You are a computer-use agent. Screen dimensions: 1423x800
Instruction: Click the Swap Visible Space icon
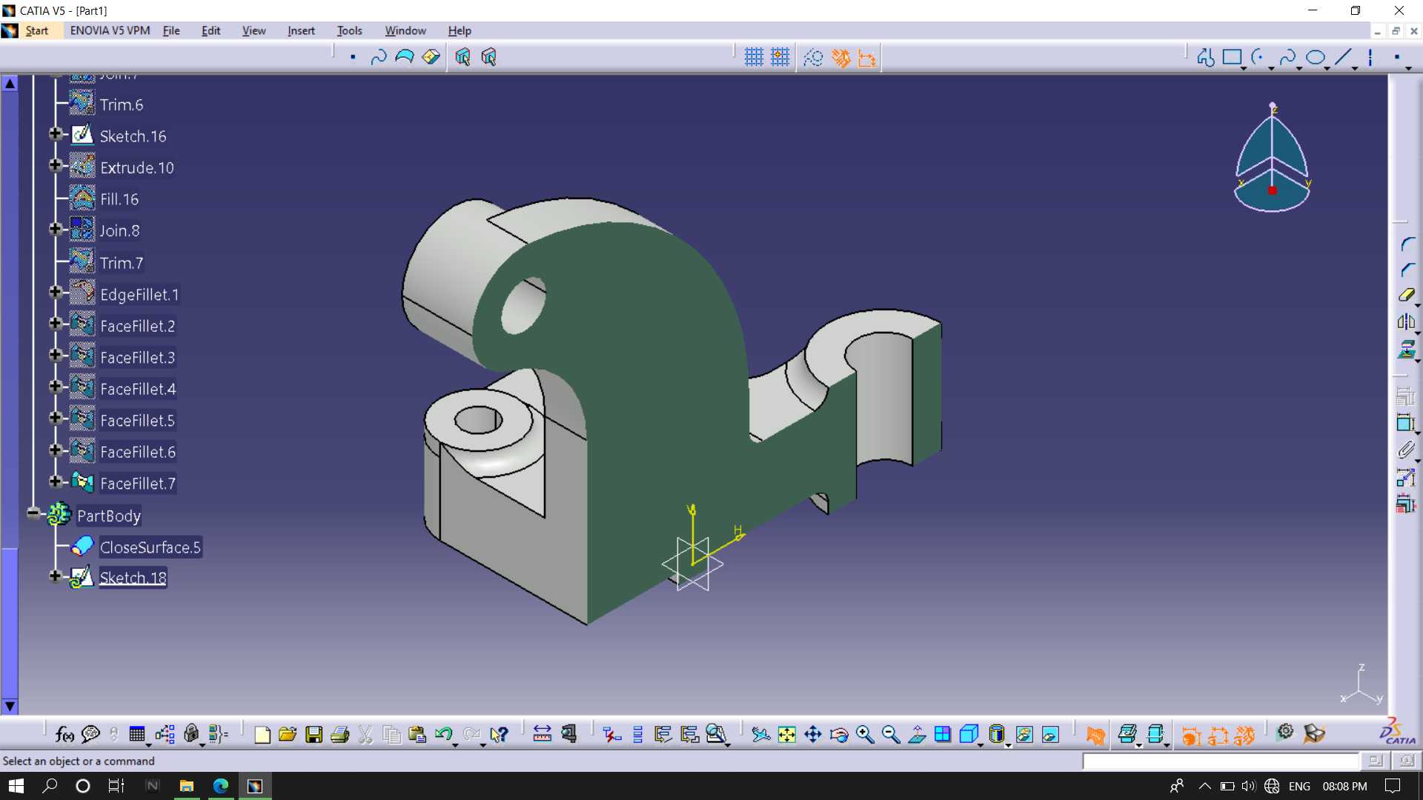tap(1049, 734)
